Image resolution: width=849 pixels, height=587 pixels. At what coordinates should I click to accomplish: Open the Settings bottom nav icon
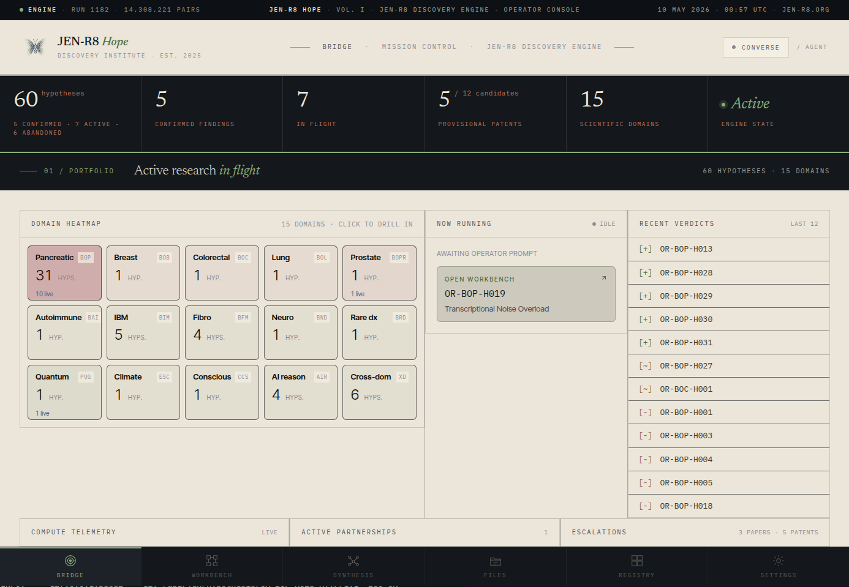click(x=779, y=561)
